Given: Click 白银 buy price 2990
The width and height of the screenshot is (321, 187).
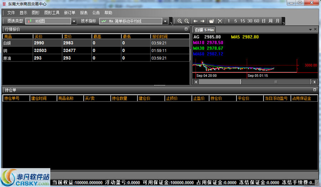Looking at the screenshot, I should [x=39, y=43].
